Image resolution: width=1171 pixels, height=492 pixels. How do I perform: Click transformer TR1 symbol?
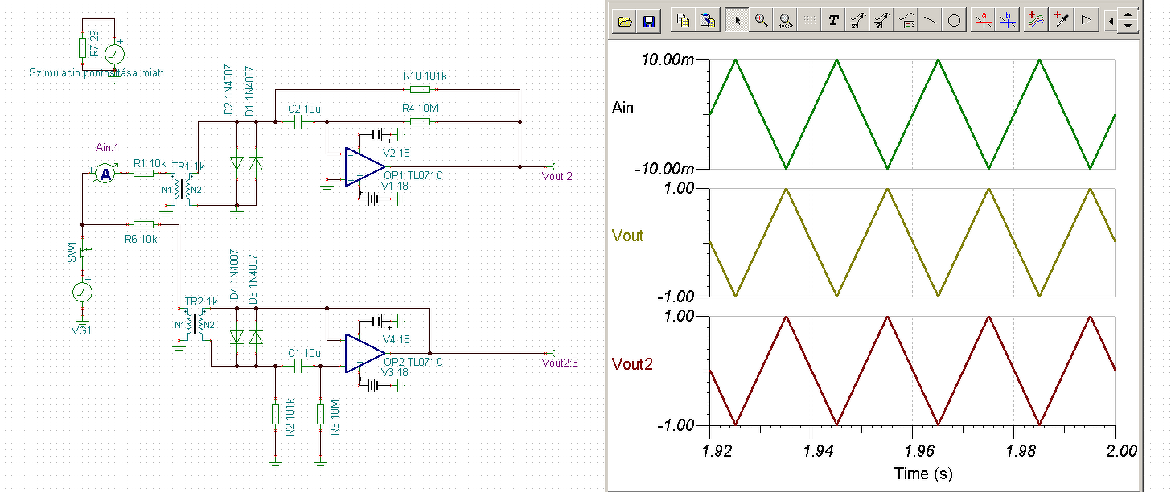coord(184,190)
